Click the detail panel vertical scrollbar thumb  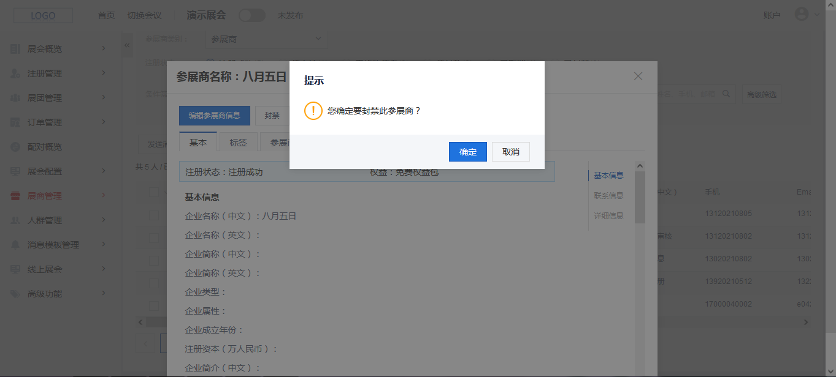(640, 197)
